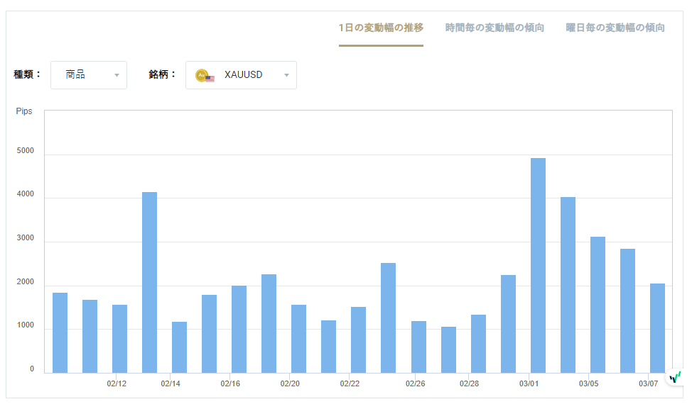Select the bar above 02/28 label
Image resolution: width=692 pixels, height=404 pixels.
[x=478, y=344]
